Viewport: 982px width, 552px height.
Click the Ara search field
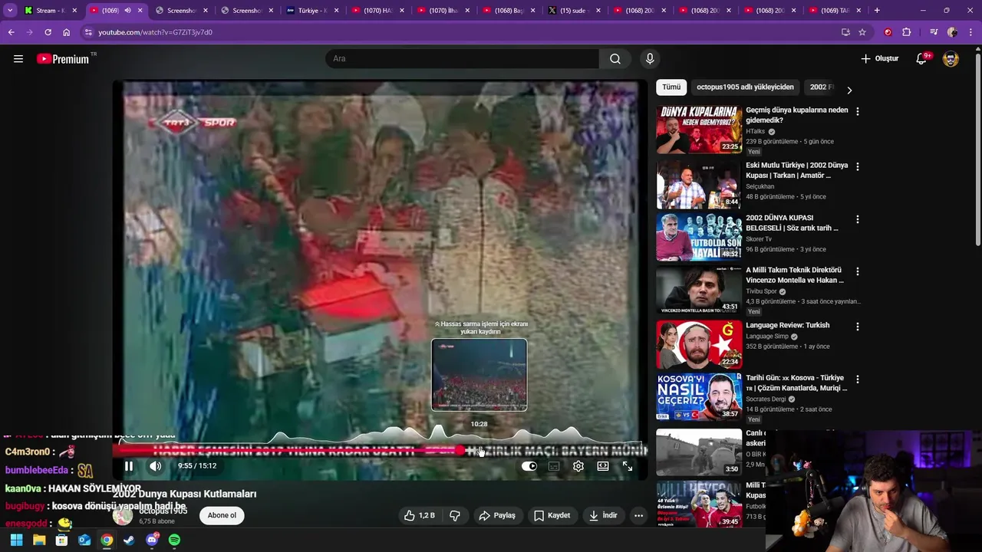pos(462,59)
